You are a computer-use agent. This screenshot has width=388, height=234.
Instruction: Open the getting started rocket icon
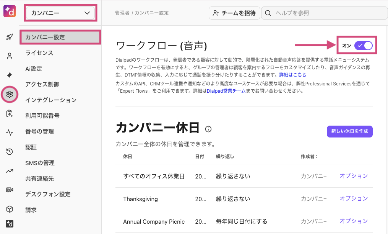tap(9, 37)
